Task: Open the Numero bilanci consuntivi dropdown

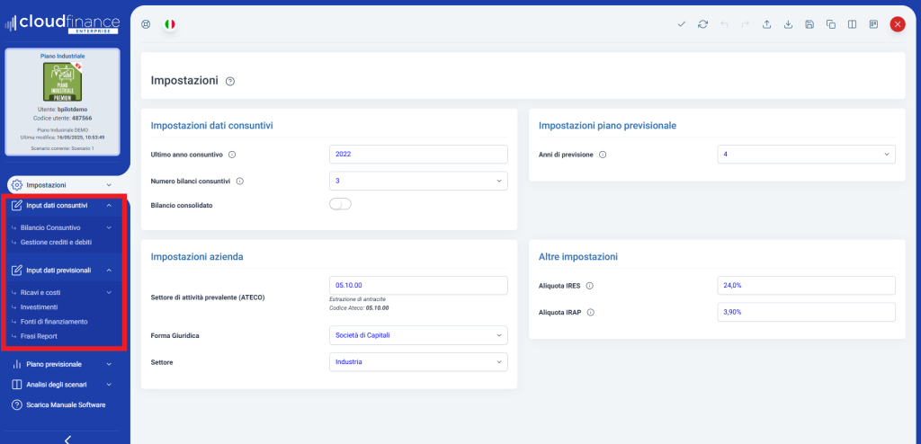Action: 418,181
